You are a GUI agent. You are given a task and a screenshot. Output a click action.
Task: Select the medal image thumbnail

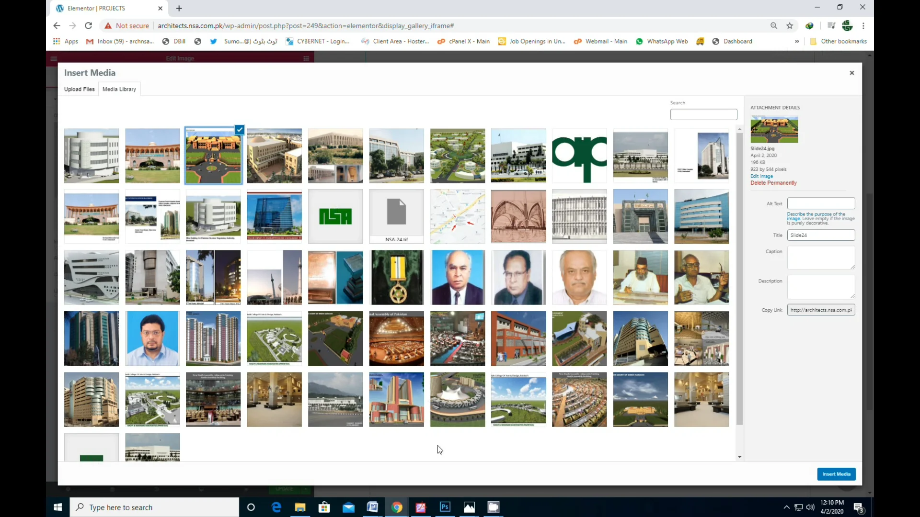coord(396,277)
